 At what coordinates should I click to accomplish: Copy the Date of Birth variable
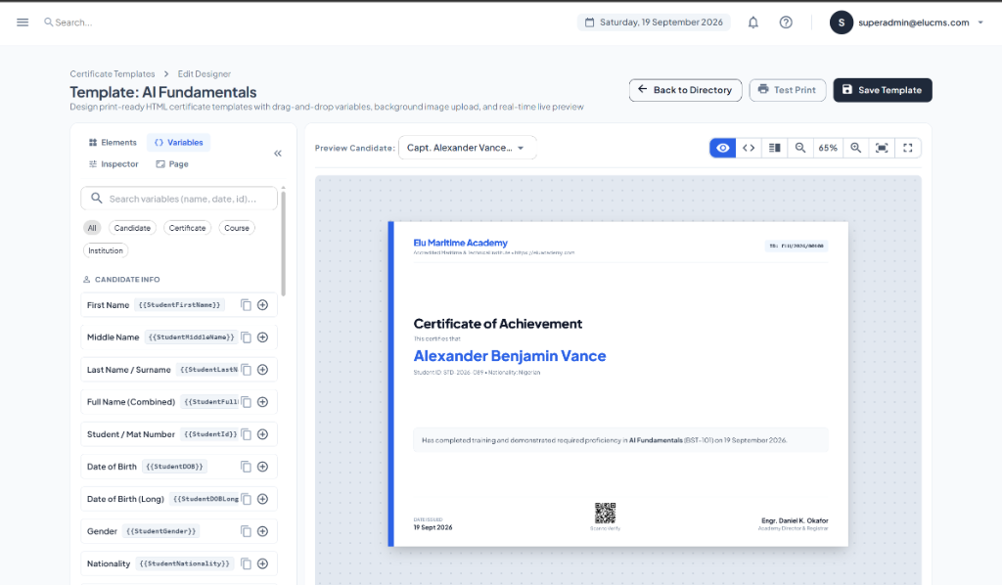tap(246, 467)
